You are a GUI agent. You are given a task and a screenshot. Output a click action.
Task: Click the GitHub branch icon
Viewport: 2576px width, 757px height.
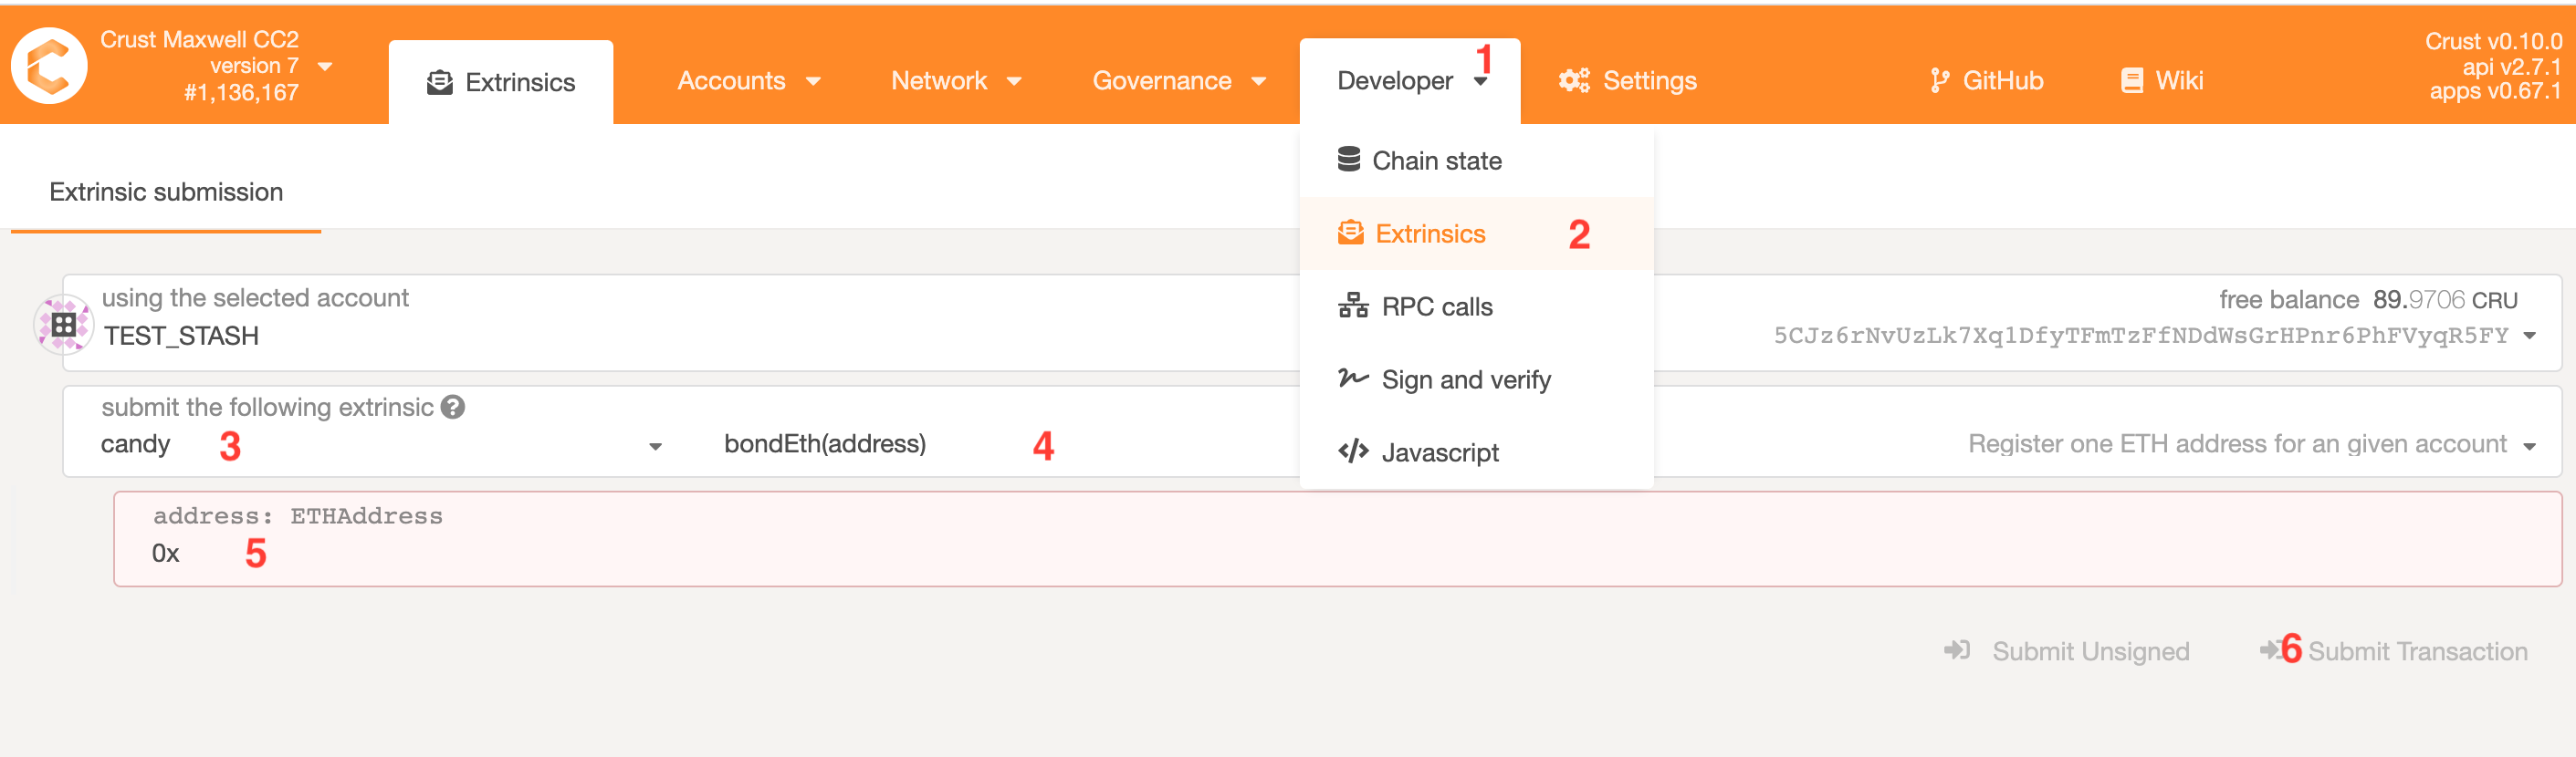coord(1939,81)
